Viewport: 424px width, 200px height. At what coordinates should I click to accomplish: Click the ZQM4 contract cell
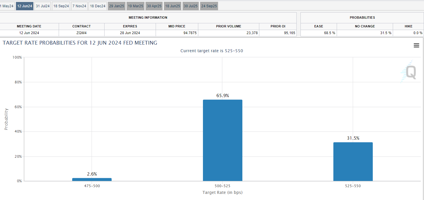tap(81, 33)
